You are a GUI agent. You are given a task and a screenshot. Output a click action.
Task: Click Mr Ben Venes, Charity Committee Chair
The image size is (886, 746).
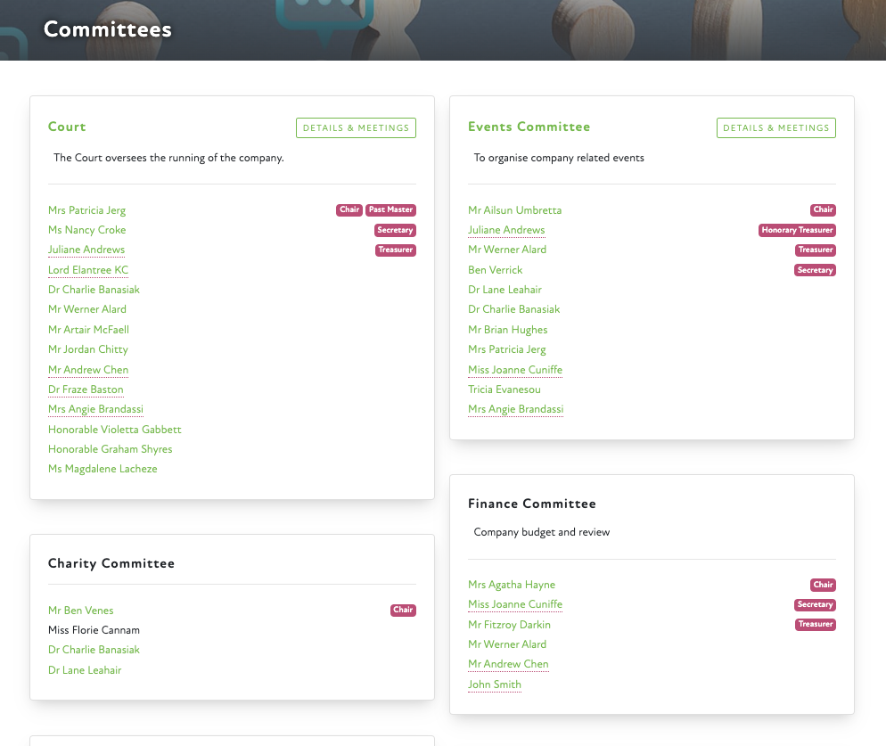(80, 611)
